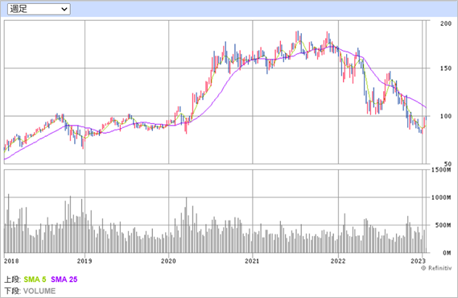Image resolution: width=458 pixels, height=298 pixels.
Task: Click the SMA 25 legend label
Action: (x=64, y=279)
